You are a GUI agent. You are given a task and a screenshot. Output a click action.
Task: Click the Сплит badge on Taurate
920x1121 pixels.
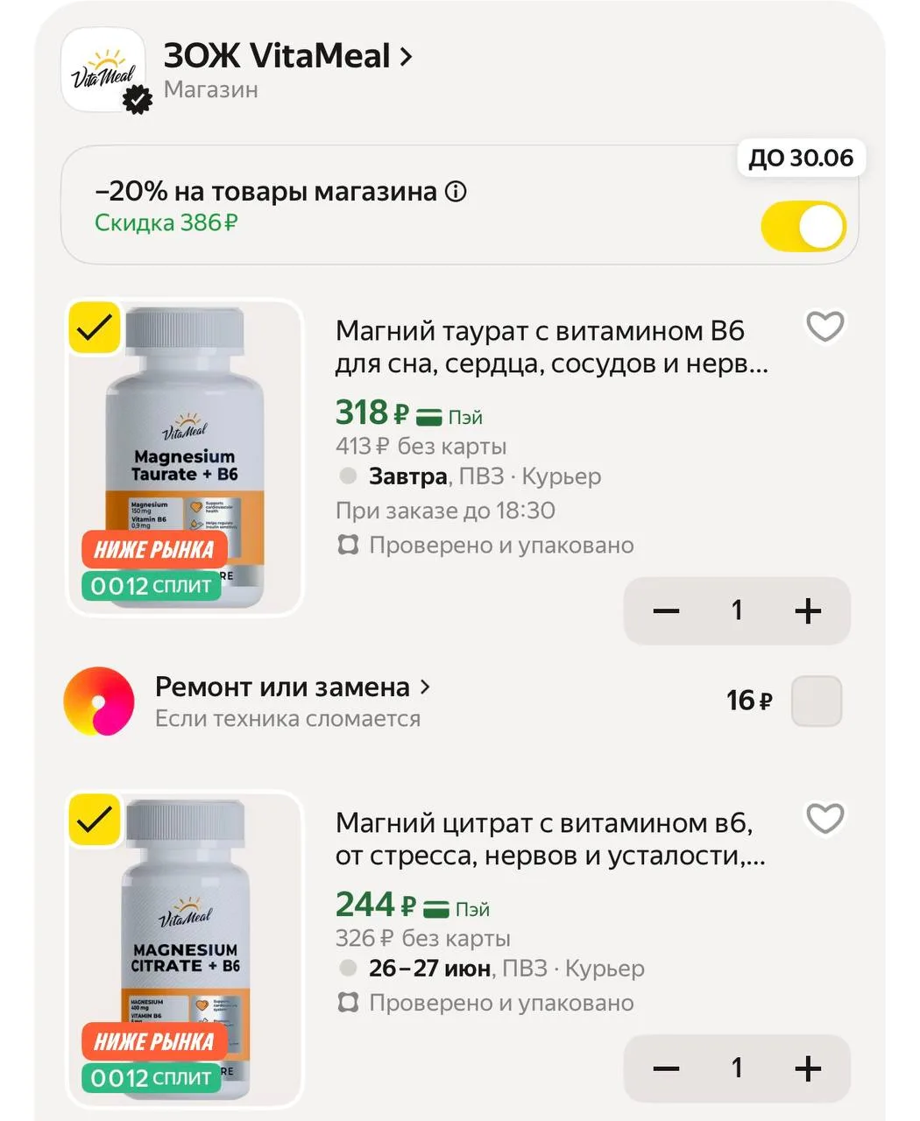pyautogui.click(x=152, y=586)
